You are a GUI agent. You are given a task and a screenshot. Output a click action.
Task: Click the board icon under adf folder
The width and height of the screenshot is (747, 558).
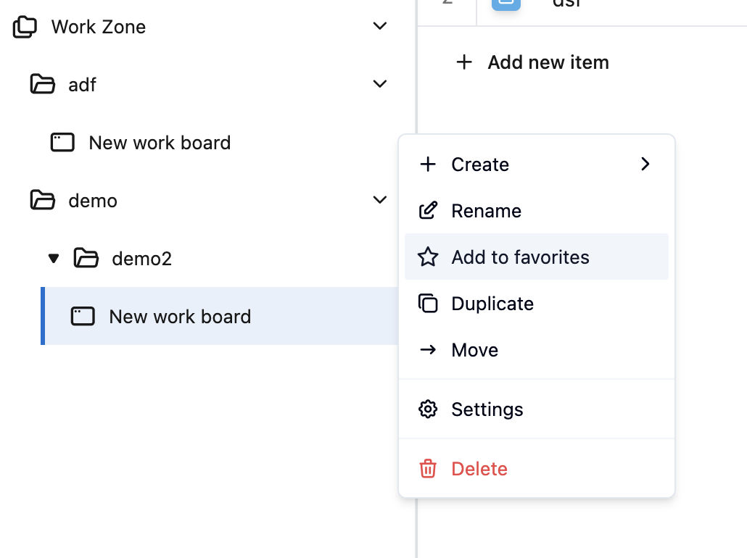(62, 143)
